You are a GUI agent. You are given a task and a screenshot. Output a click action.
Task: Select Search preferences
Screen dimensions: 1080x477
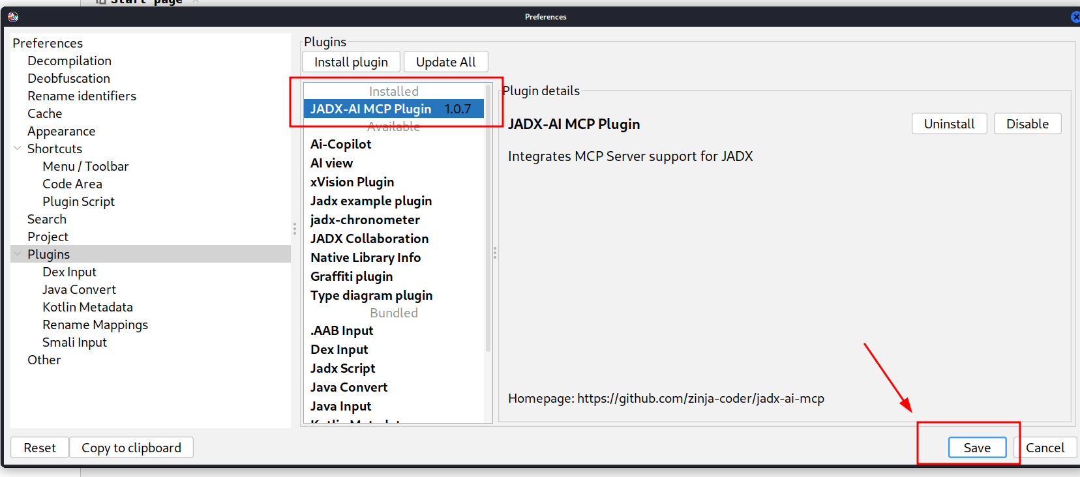coord(47,219)
